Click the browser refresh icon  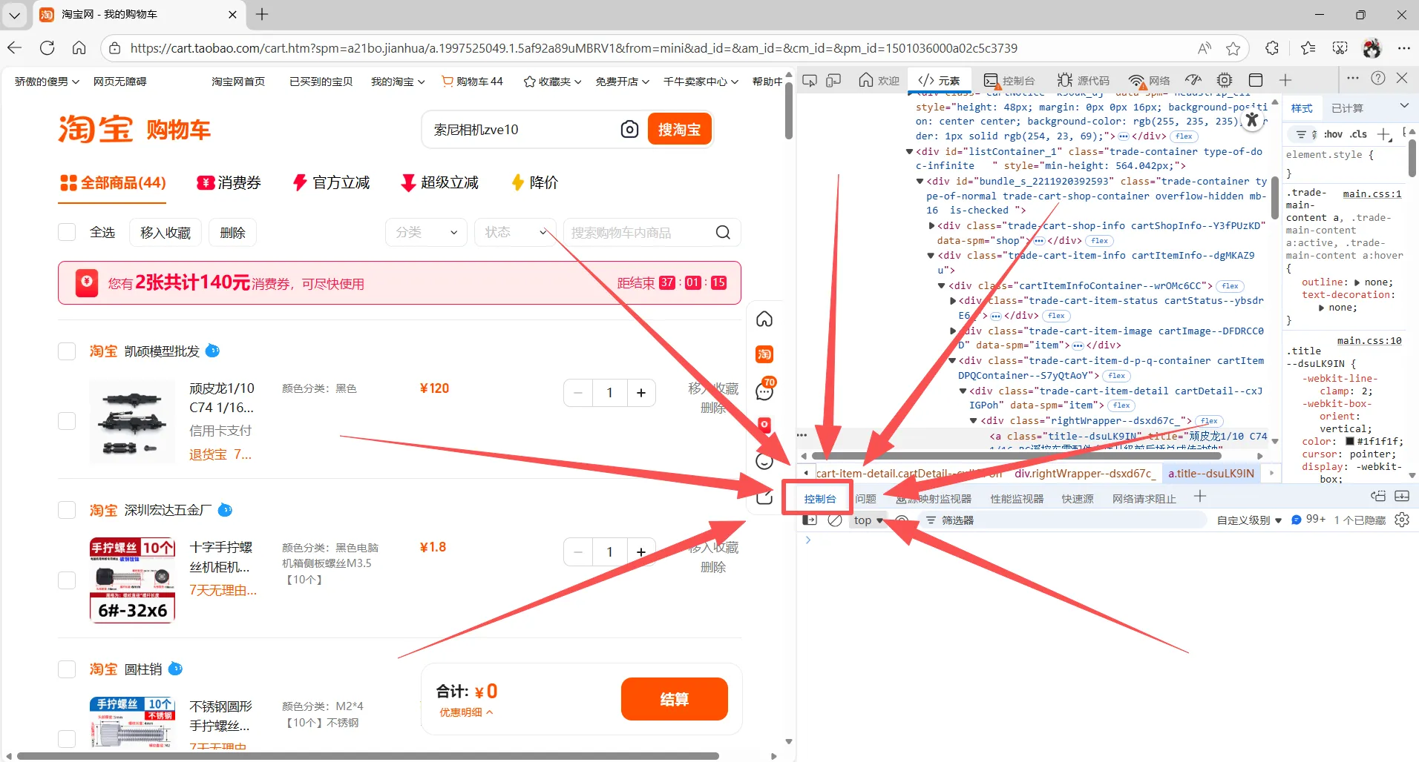(x=47, y=48)
